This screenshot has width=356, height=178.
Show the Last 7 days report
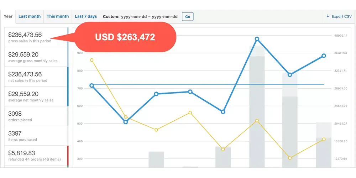coord(86,16)
